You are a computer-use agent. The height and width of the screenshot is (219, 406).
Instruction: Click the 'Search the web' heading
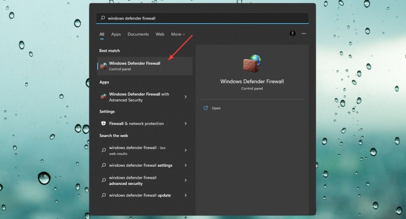click(x=114, y=136)
